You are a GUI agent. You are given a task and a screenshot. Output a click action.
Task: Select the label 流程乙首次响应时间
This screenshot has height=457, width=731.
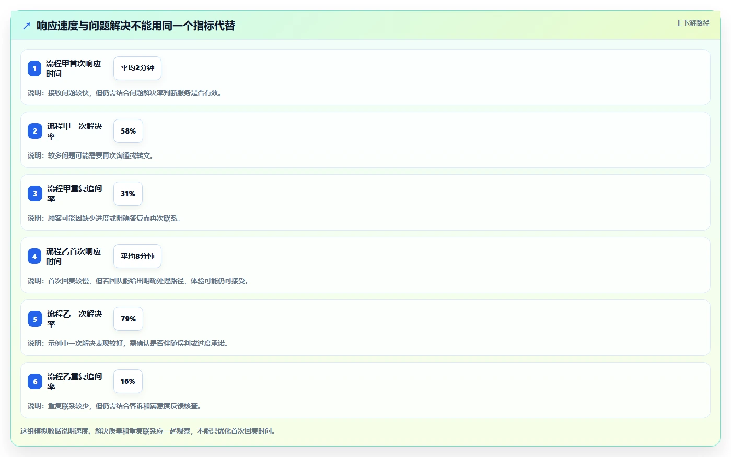coord(74,256)
